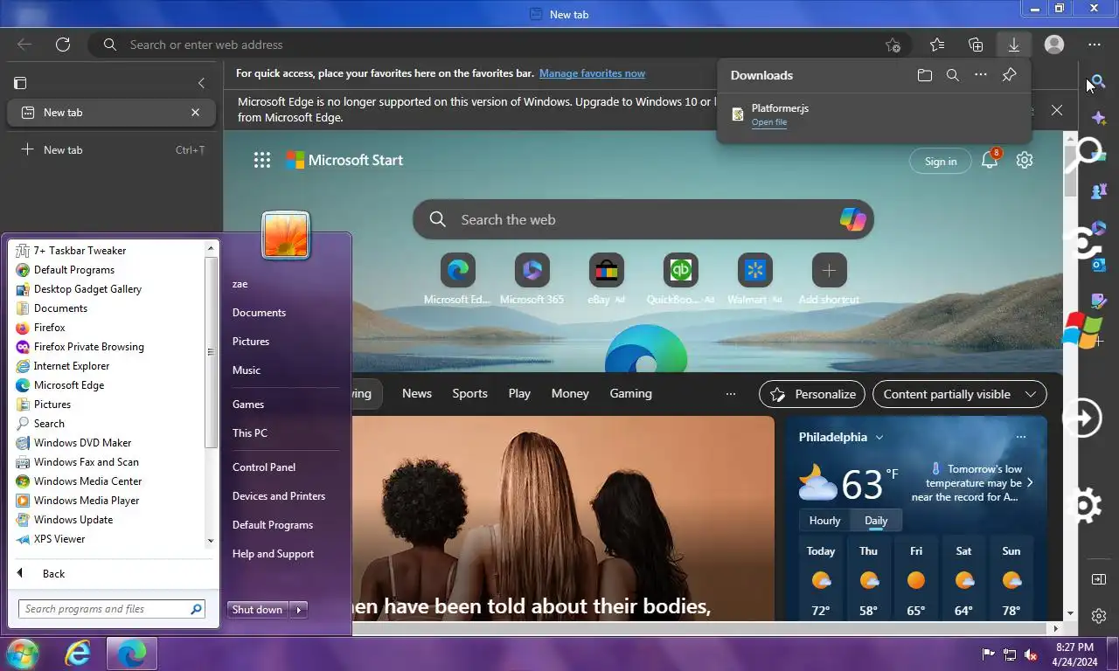Open Games chess icon in sidebar
Image resolution: width=1119 pixels, height=671 pixels.
(x=1099, y=190)
